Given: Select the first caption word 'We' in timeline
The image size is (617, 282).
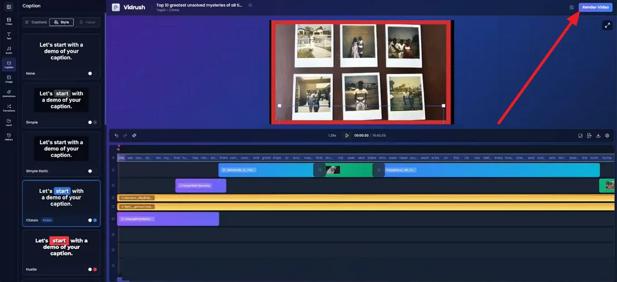Looking at the screenshot, I should pyautogui.click(x=122, y=158).
